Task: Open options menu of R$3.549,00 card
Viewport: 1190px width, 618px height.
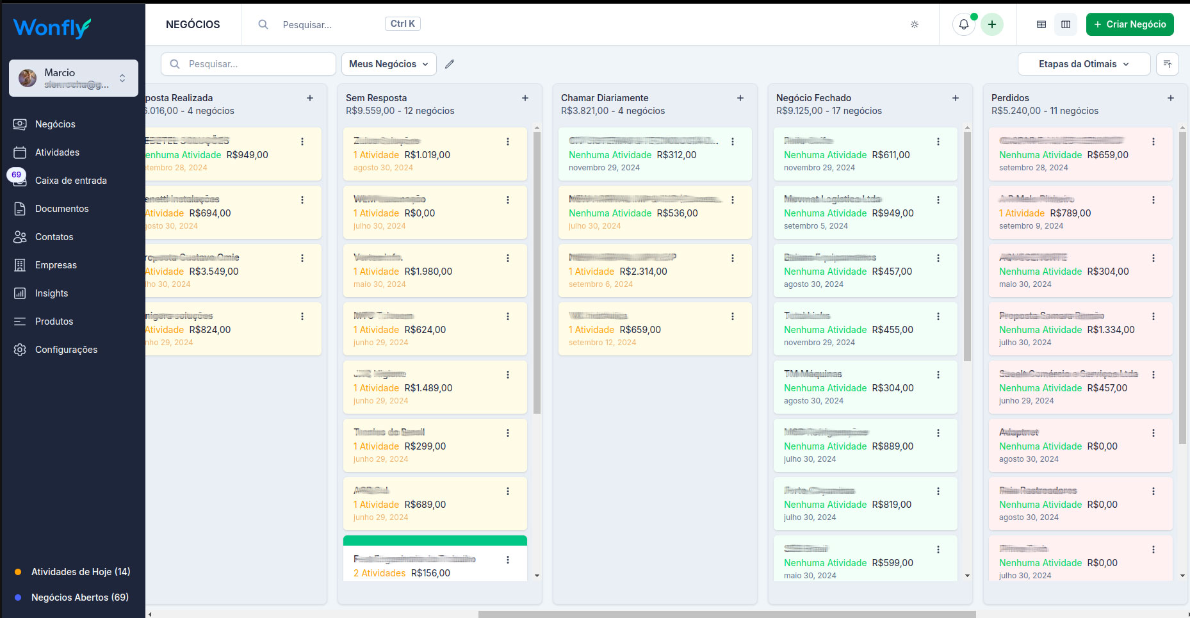Action: coord(302,258)
